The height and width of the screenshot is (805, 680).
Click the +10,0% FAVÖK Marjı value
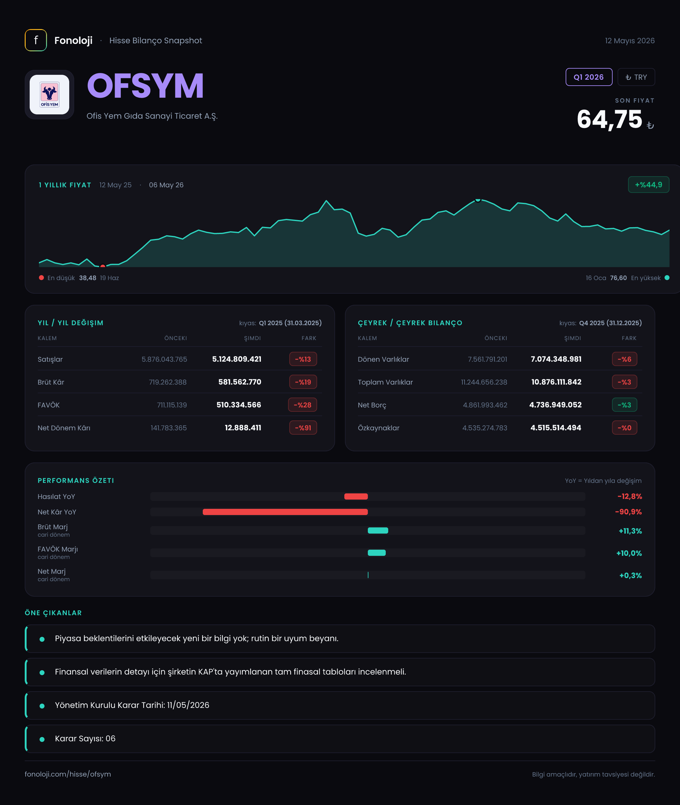(x=629, y=553)
